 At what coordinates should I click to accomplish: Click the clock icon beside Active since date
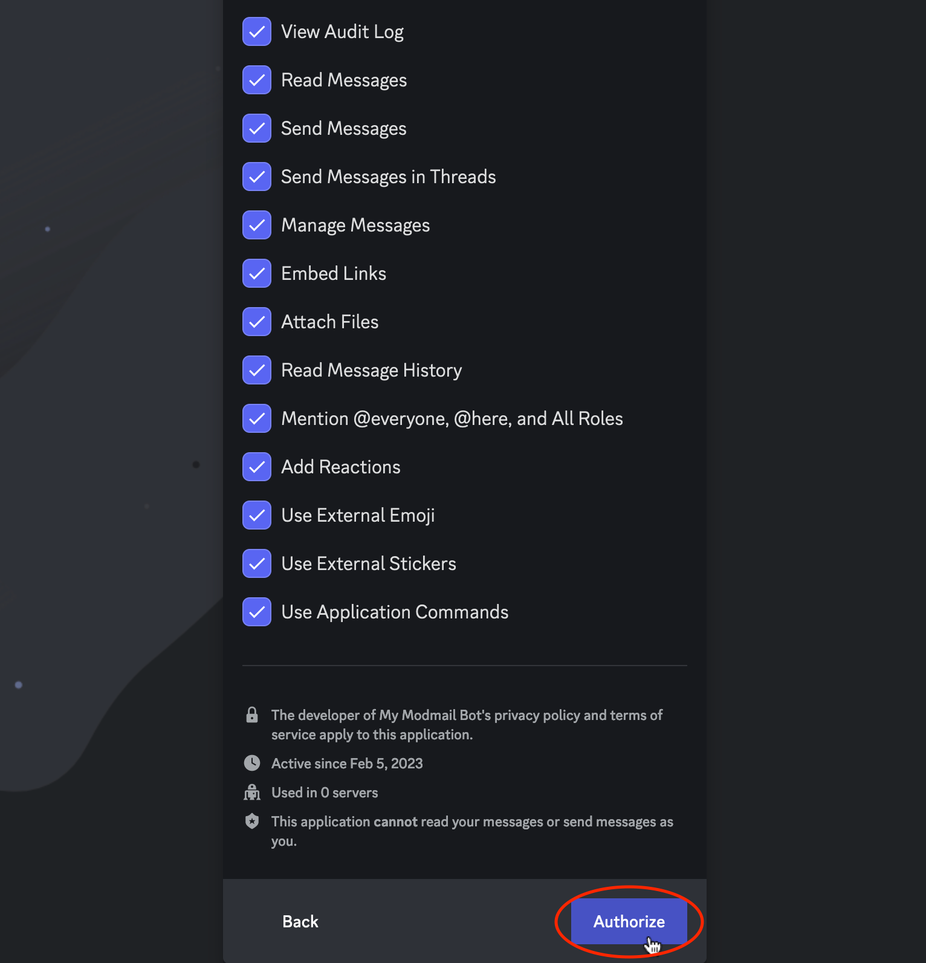(x=253, y=762)
